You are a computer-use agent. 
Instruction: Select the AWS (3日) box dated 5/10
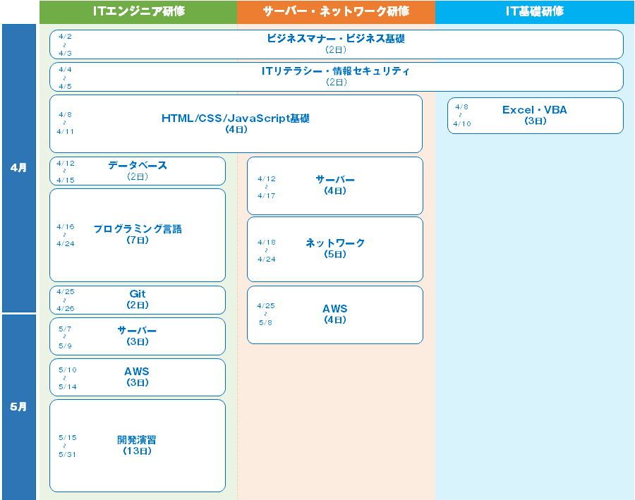point(138,377)
